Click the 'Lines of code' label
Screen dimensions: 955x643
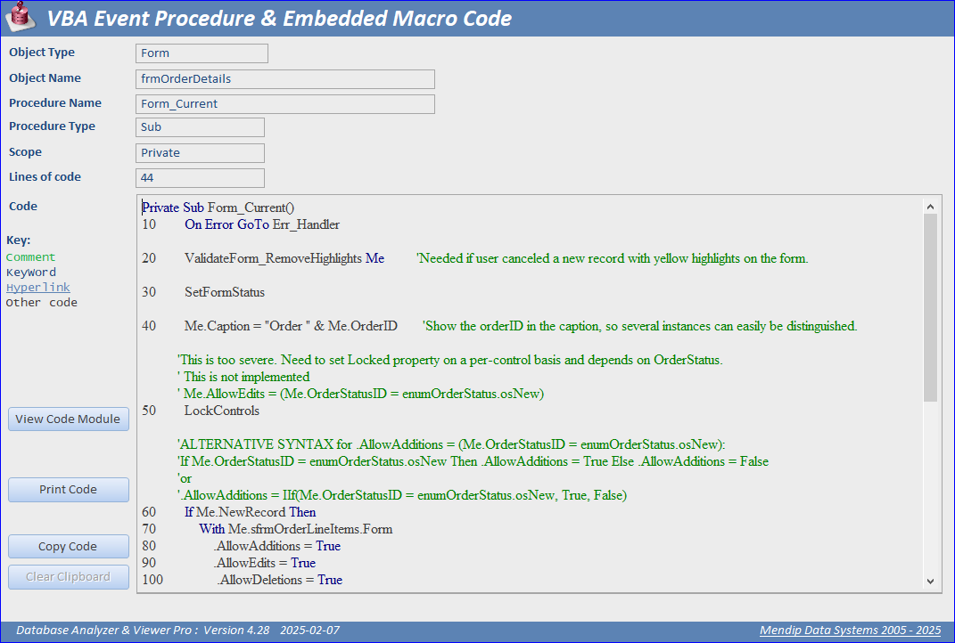[x=45, y=177]
